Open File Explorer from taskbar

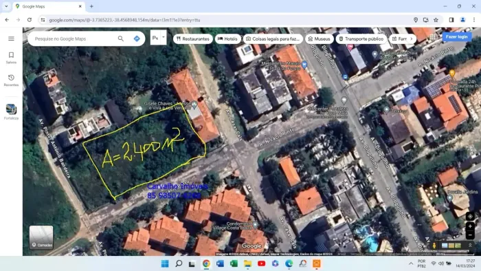[247, 263]
